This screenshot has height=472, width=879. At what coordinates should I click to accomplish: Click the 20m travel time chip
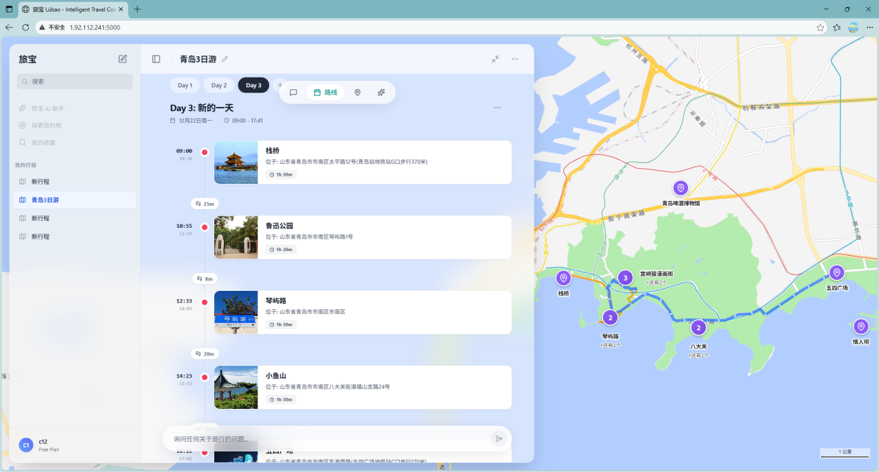point(205,354)
